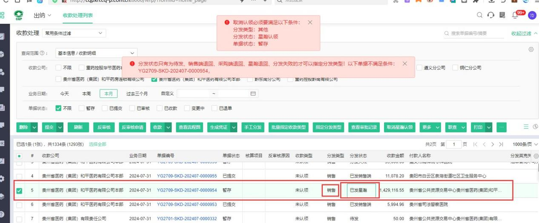Open the 联查 dropdown menu
This screenshot has height=223, width=539.
[456, 127]
